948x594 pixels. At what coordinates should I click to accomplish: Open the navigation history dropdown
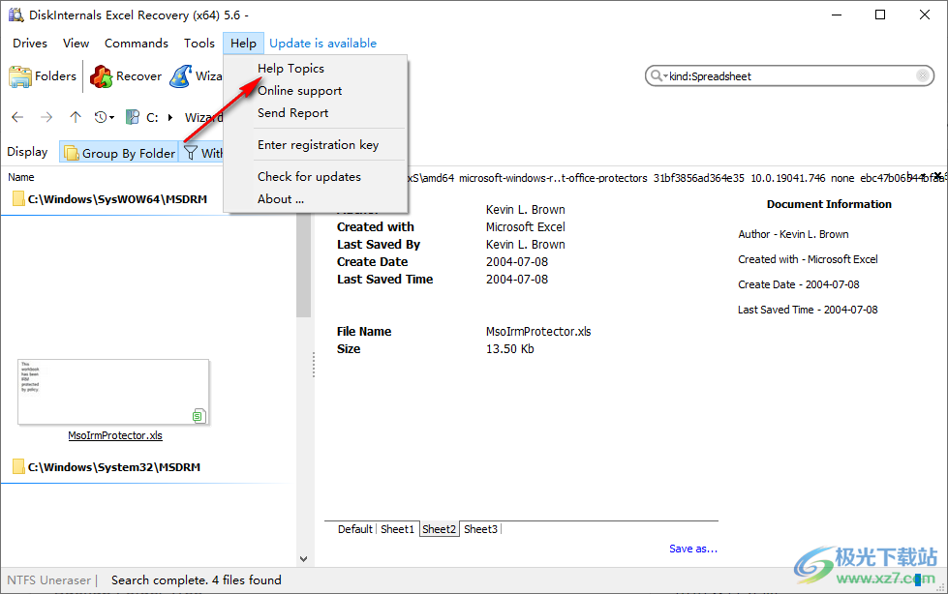(104, 117)
